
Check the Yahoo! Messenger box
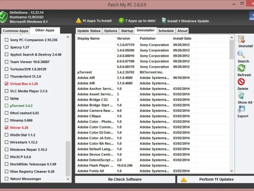(x=6, y=179)
